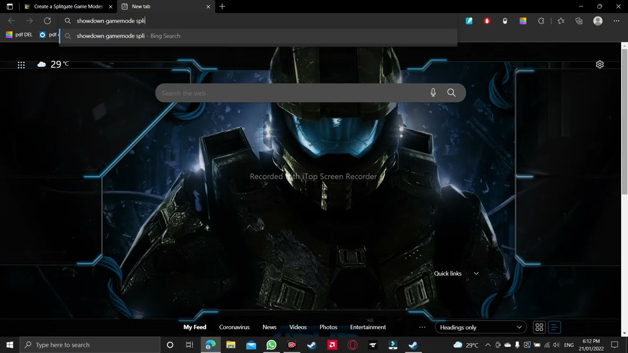Switch to the News feed tab

point(269,327)
